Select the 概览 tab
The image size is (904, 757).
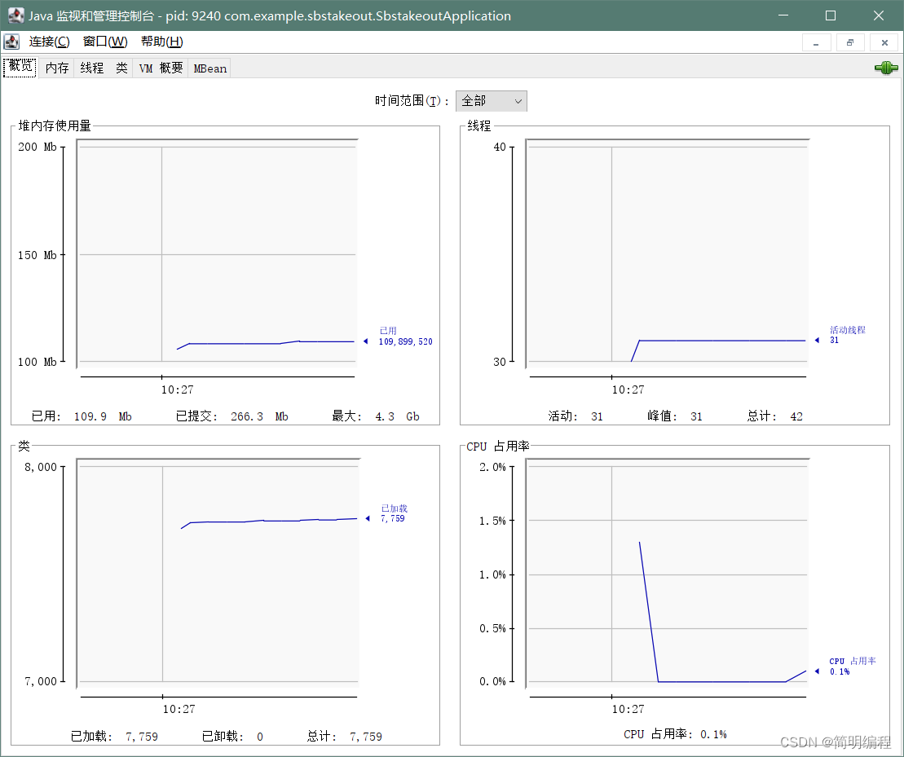tap(20, 68)
